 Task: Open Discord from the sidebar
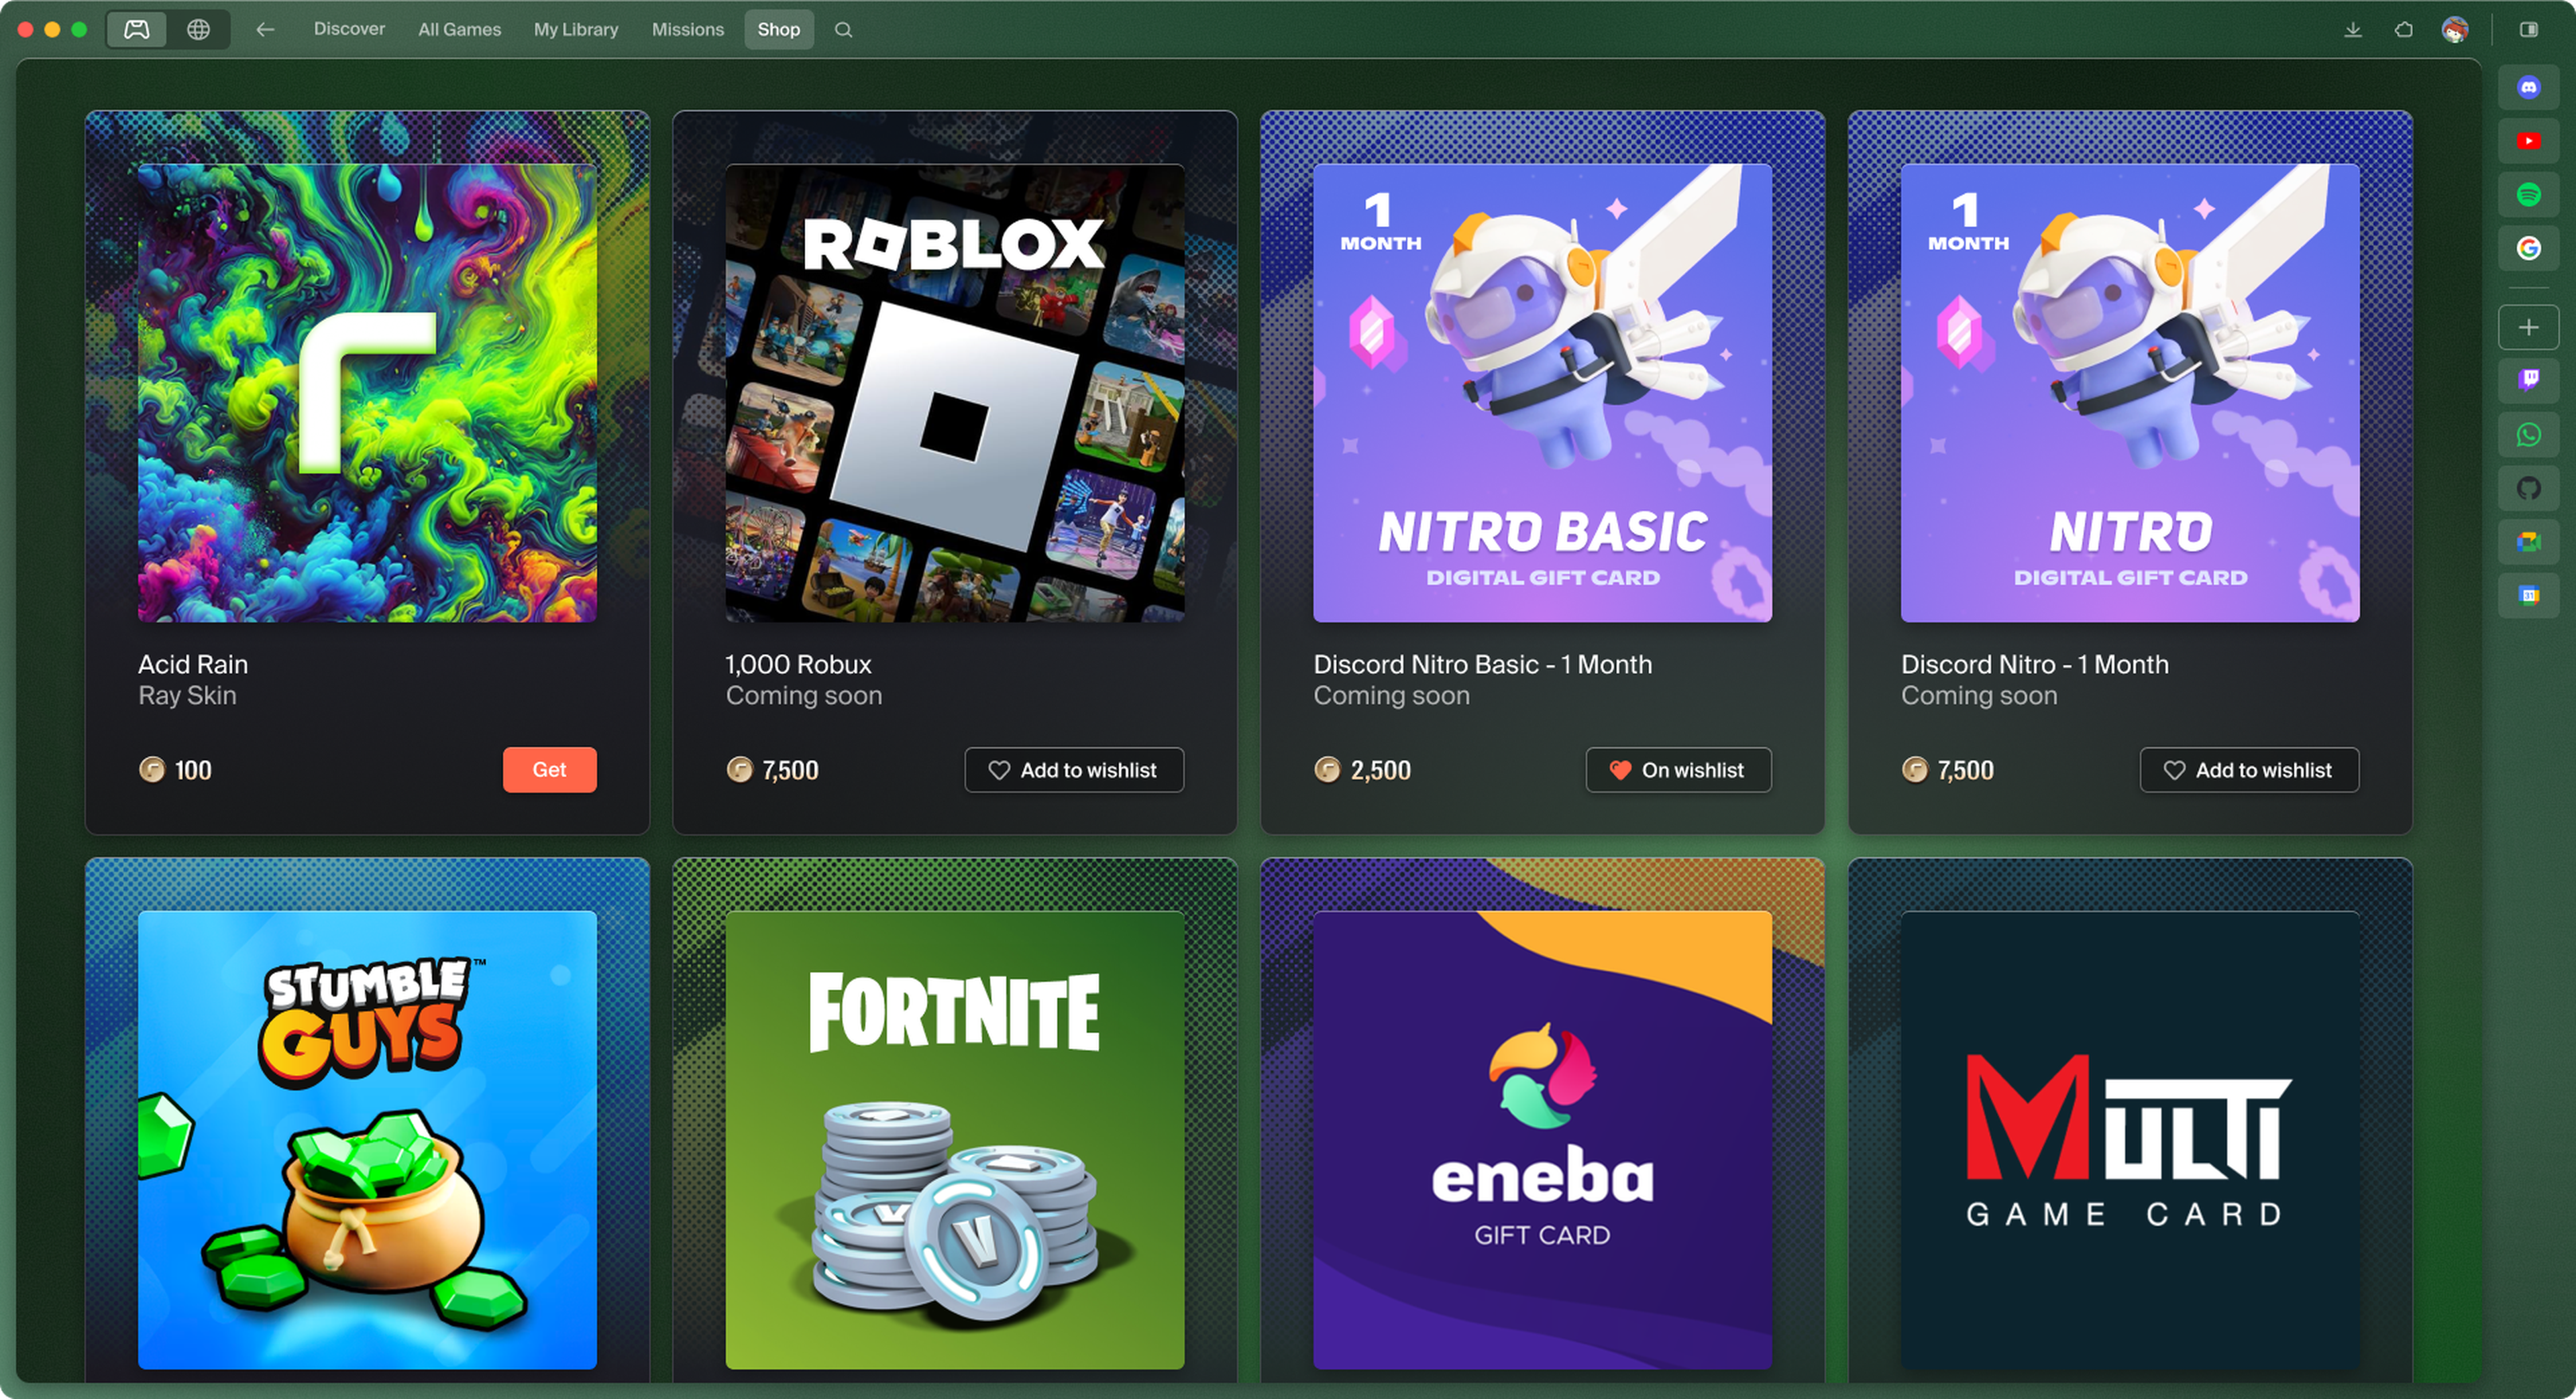(2529, 88)
